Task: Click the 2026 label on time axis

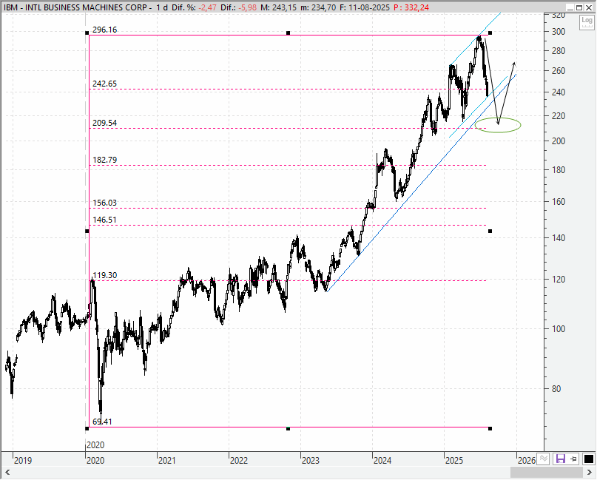Action: [x=527, y=461]
